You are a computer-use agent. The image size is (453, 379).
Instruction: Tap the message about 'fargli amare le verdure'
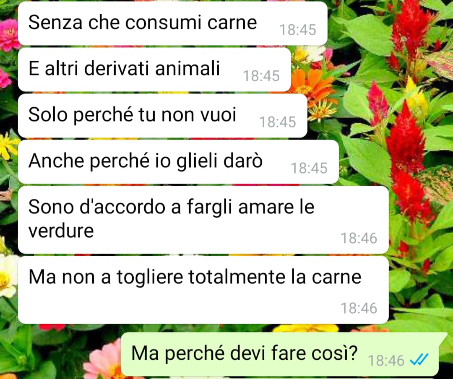(203, 220)
